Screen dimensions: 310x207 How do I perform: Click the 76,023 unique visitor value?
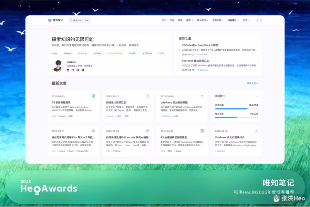(x=254, y=114)
